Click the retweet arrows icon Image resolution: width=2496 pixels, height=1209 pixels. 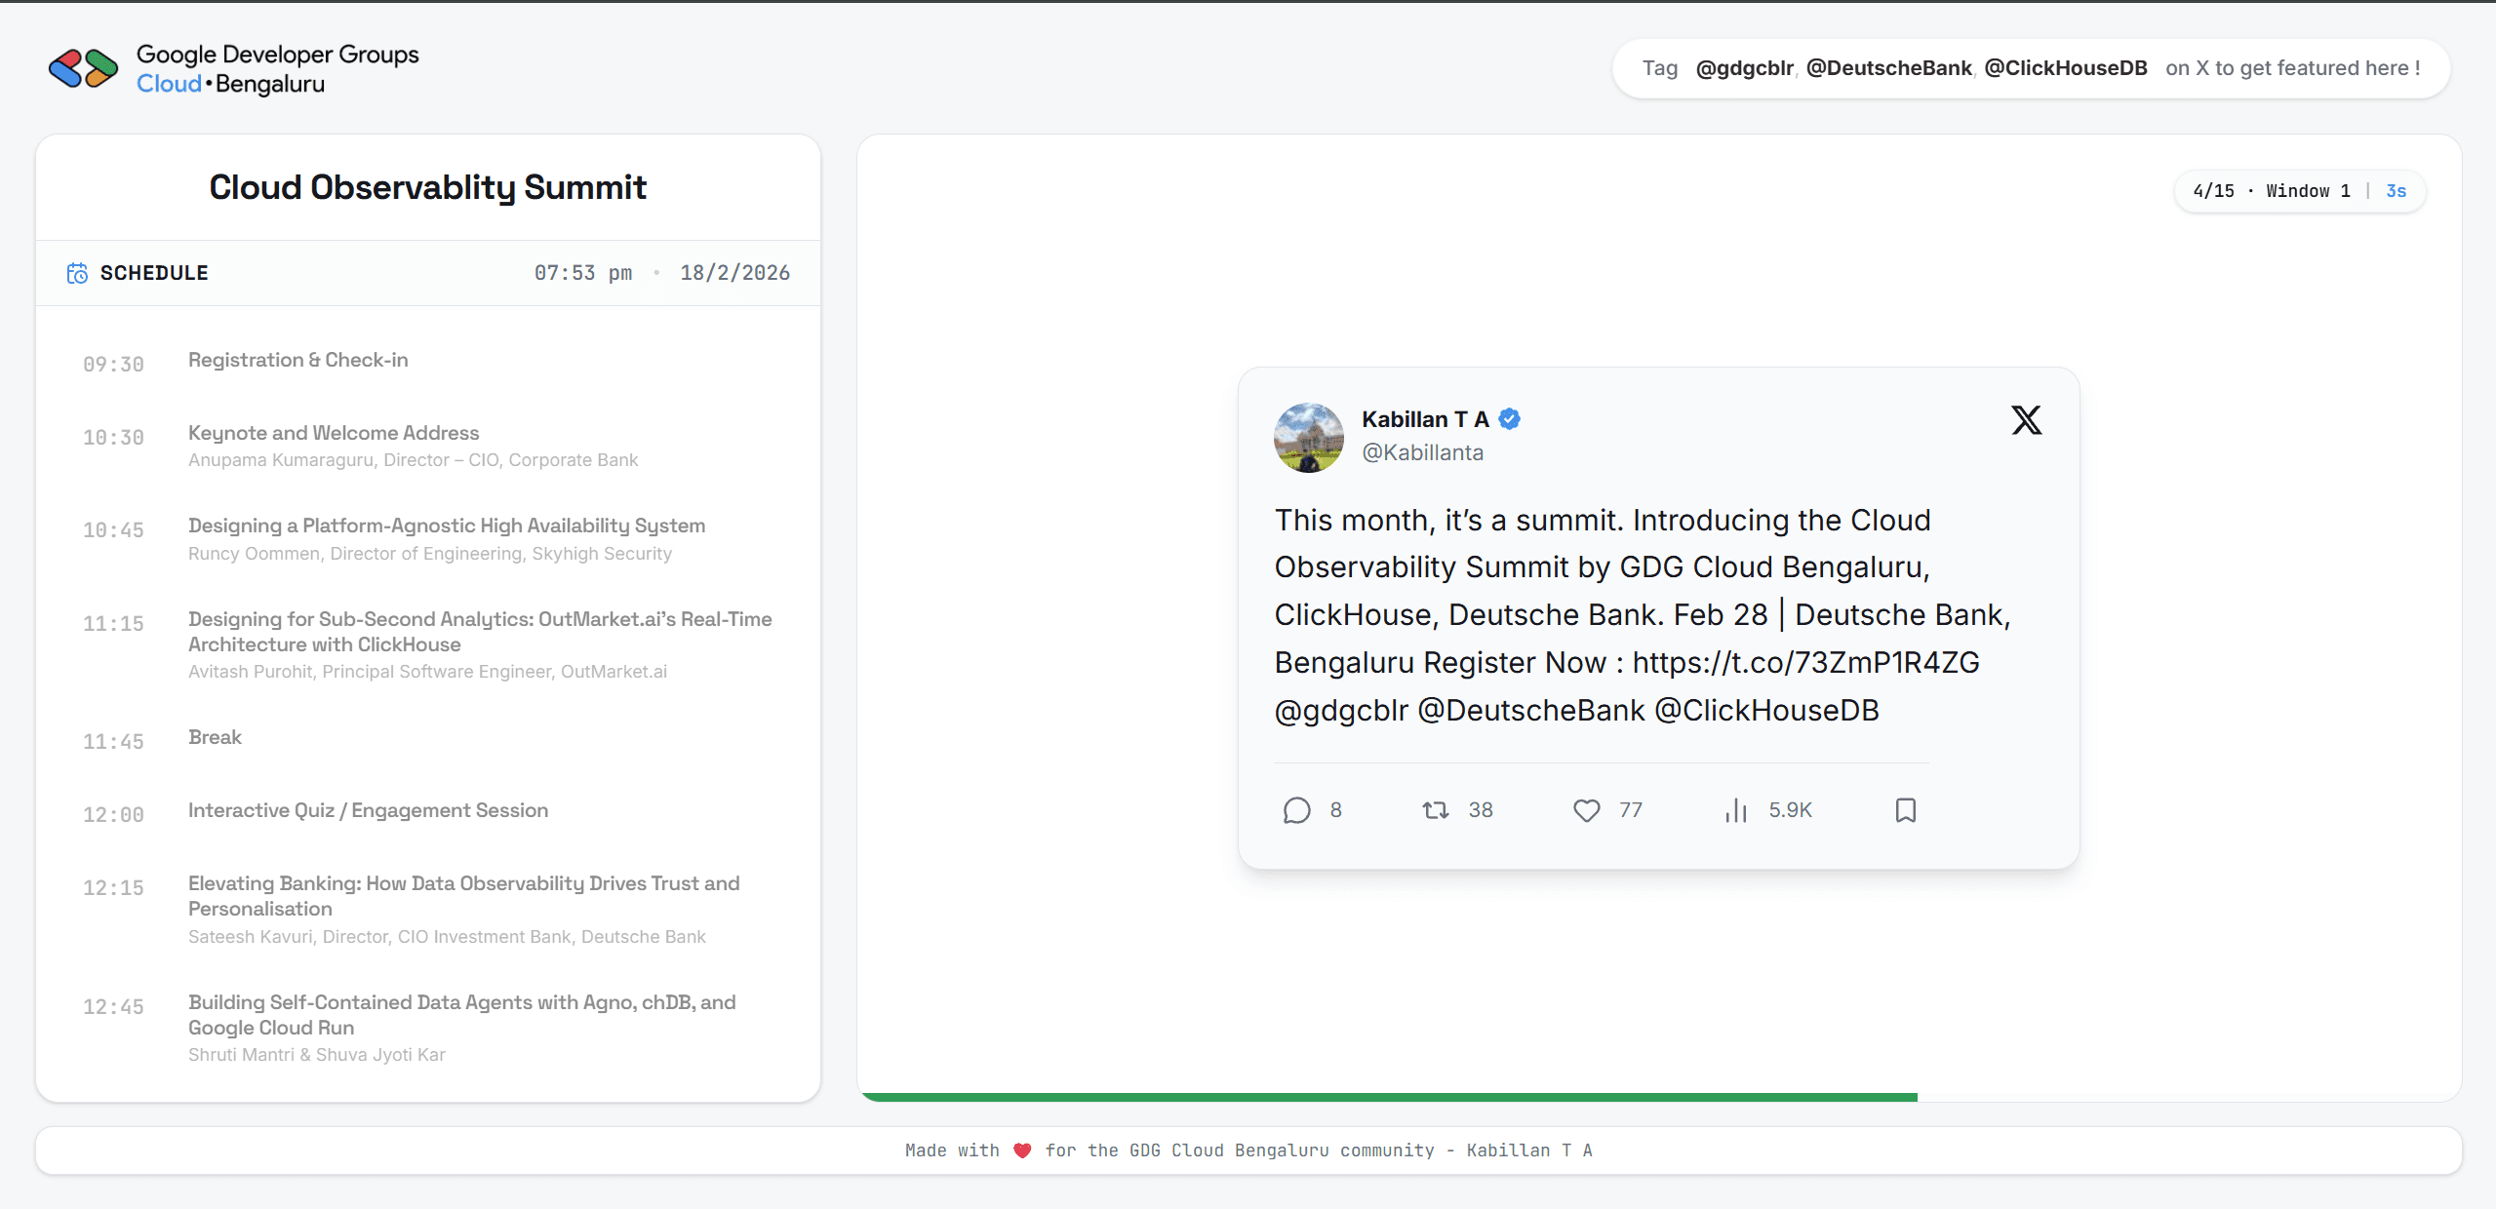click(x=1435, y=810)
